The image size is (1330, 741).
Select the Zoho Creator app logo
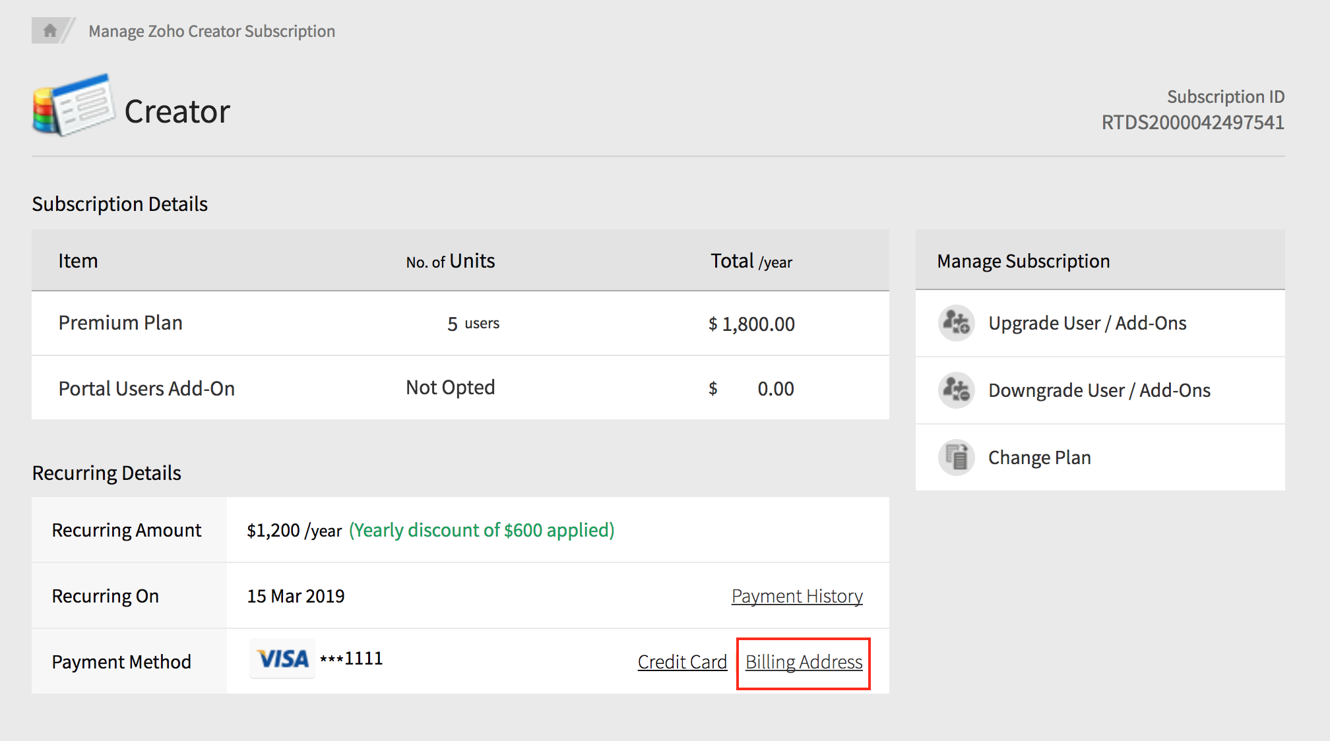[x=74, y=105]
